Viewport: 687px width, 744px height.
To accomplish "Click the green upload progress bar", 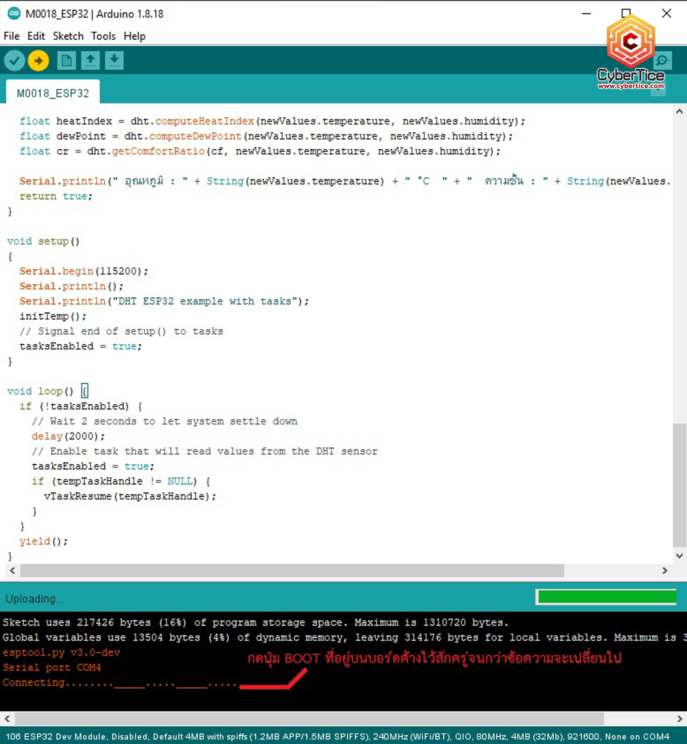I will [x=606, y=597].
